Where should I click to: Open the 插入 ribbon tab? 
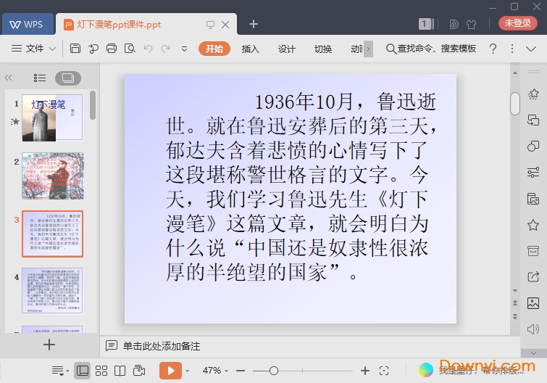(x=250, y=49)
